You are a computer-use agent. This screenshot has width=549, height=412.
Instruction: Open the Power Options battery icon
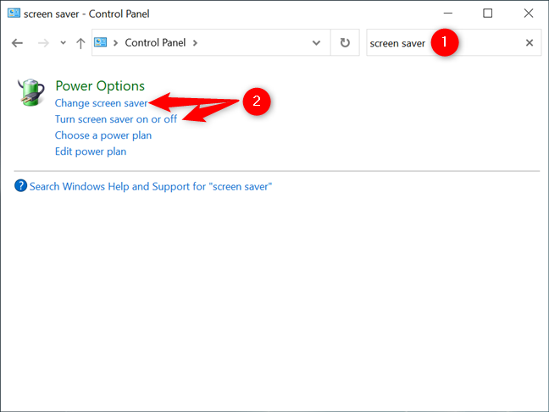tap(31, 92)
